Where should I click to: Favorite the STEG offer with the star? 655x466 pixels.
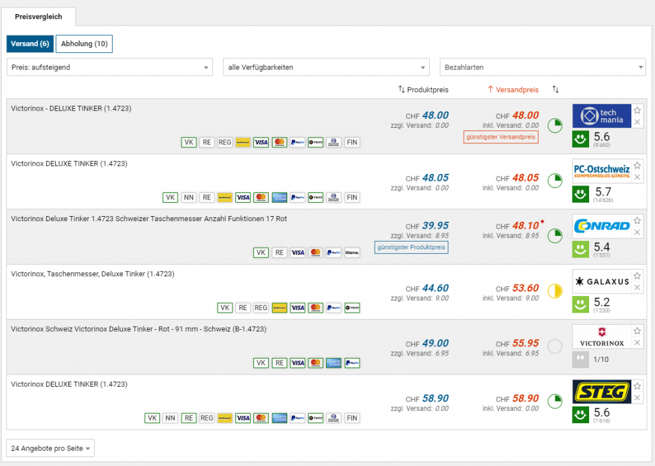click(637, 386)
